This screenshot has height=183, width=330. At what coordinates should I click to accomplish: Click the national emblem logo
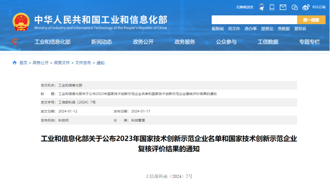(x=21, y=22)
